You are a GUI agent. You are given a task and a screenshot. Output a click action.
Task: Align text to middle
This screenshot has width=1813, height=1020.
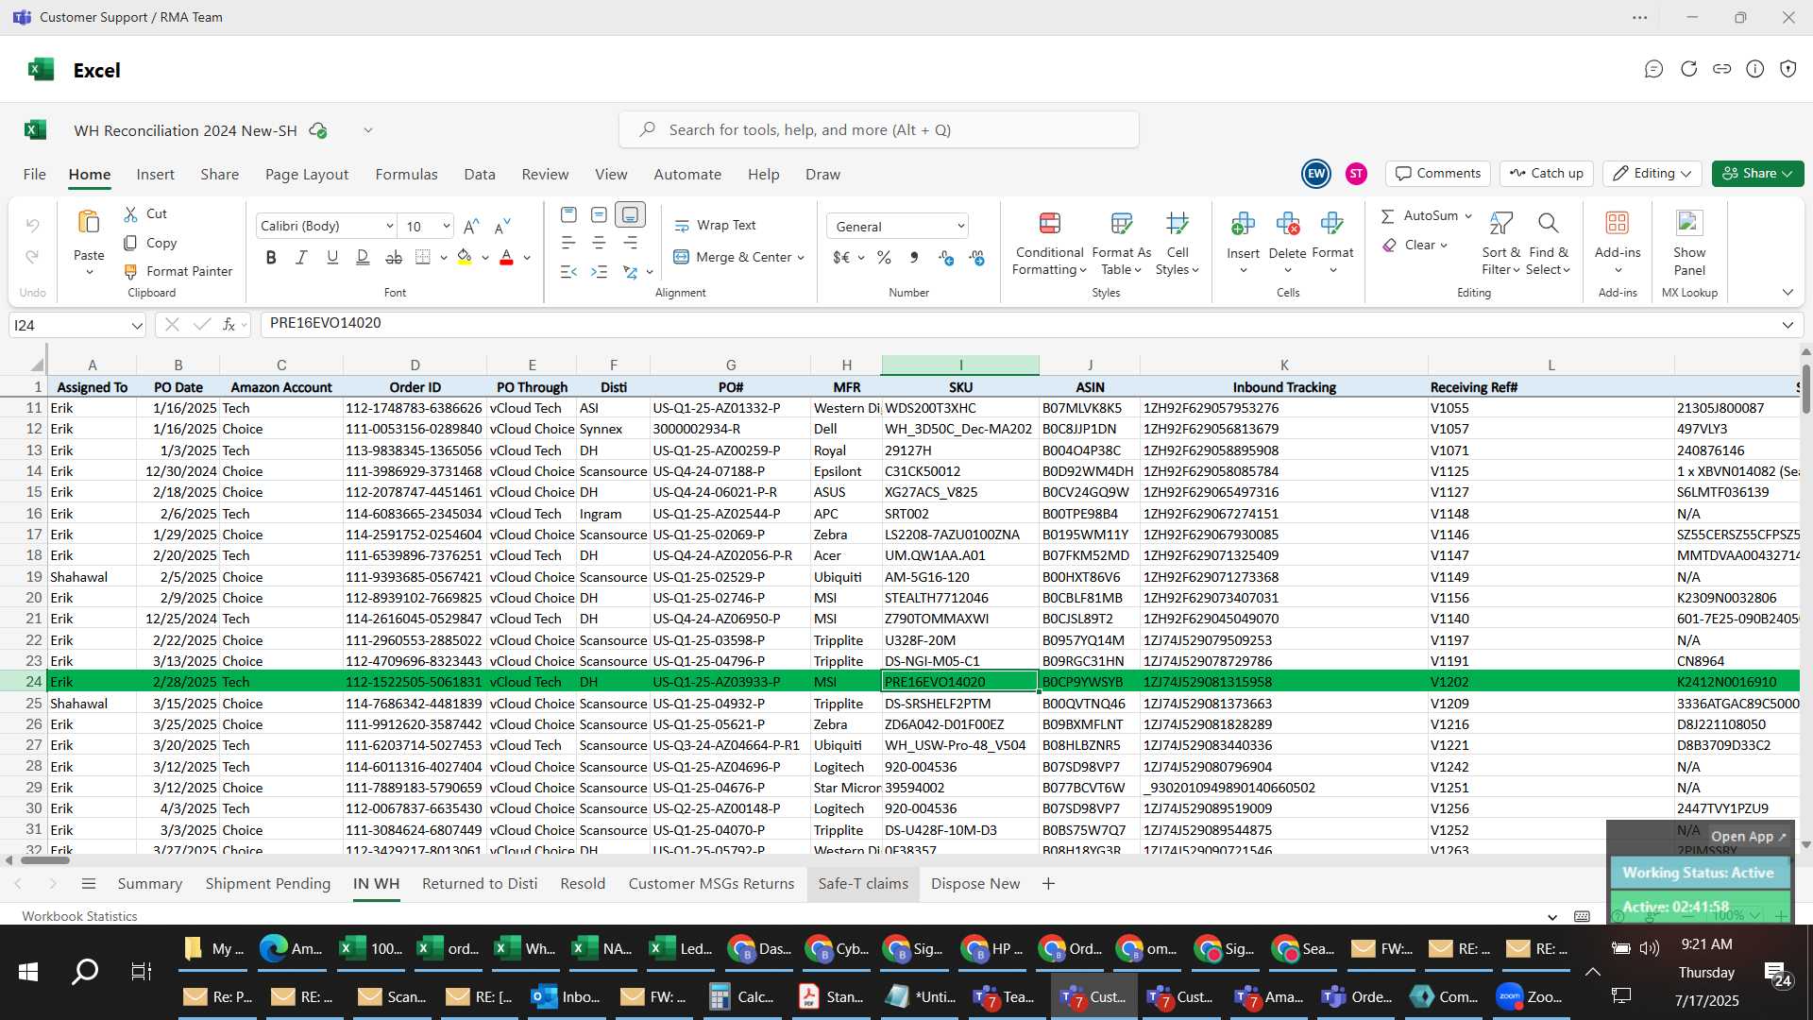pos(599,215)
